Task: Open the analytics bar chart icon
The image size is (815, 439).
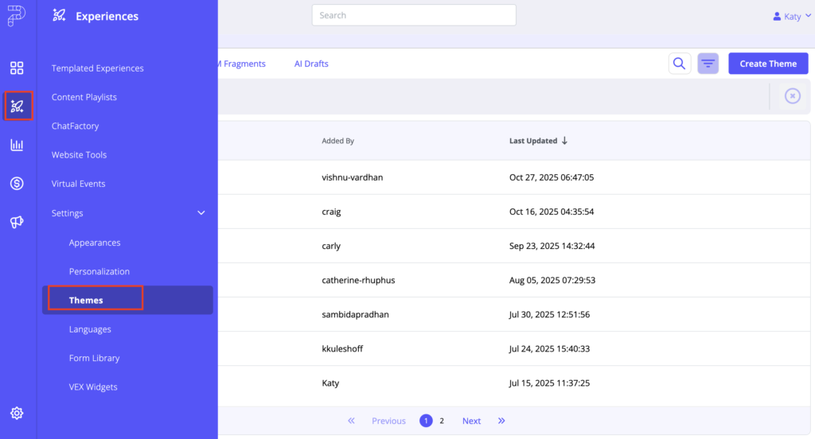Action: point(17,145)
